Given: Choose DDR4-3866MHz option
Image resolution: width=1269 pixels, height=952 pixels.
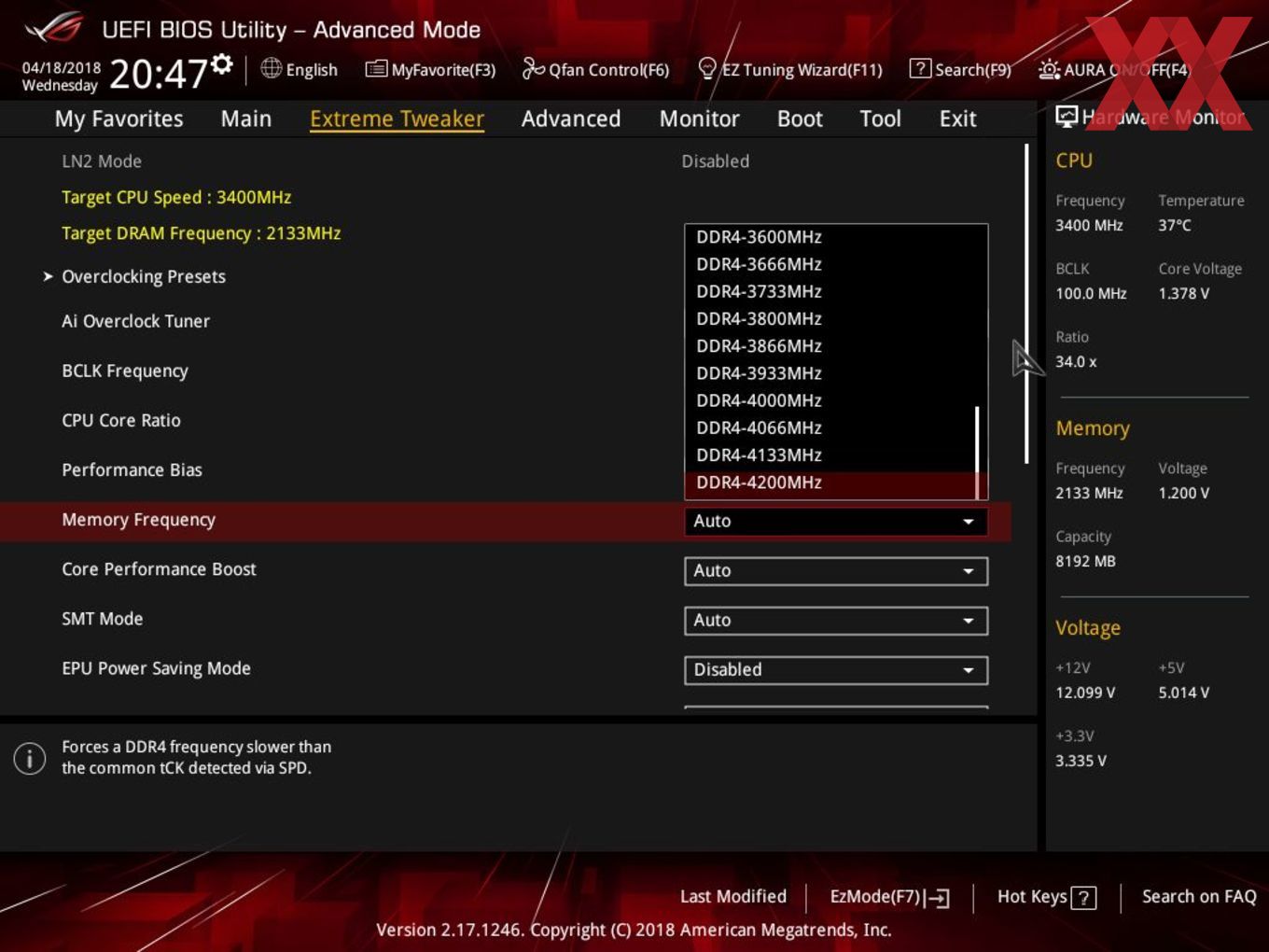Looking at the screenshot, I should [x=830, y=345].
